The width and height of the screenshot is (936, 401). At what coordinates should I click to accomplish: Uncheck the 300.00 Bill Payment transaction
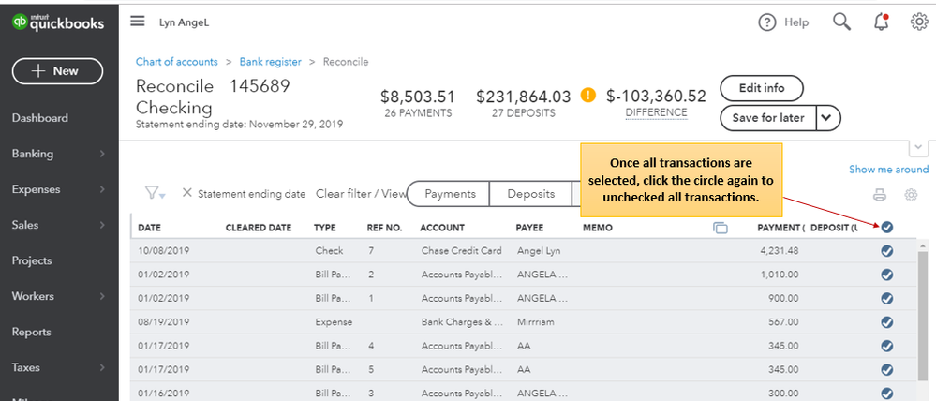887,394
